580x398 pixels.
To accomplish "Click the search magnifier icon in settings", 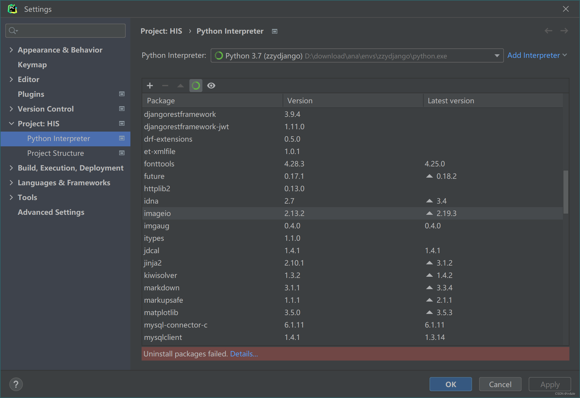I will coord(13,31).
